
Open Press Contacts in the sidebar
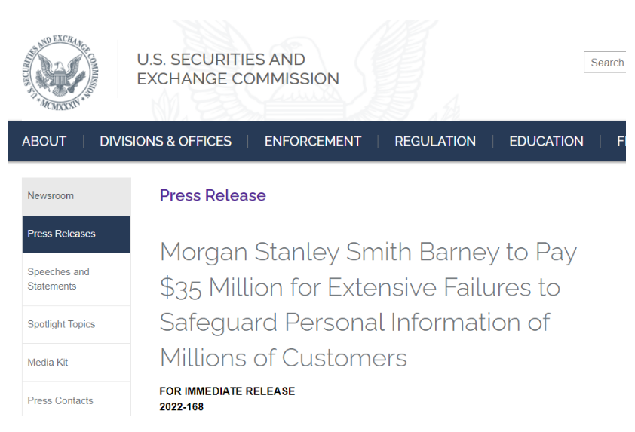pyautogui.click(x=76, y=400)
